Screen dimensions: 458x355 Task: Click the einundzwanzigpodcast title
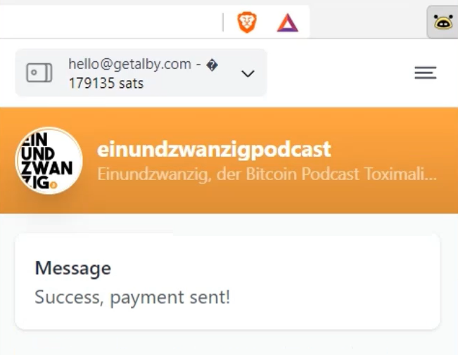pos(214,149)
